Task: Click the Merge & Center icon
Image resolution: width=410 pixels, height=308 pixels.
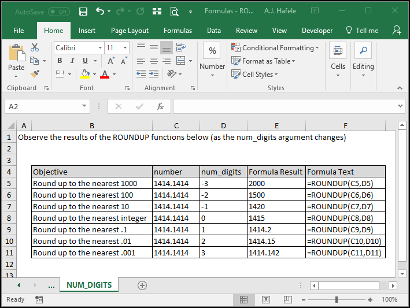Action: pyautogui.click(x=180, y=61)
